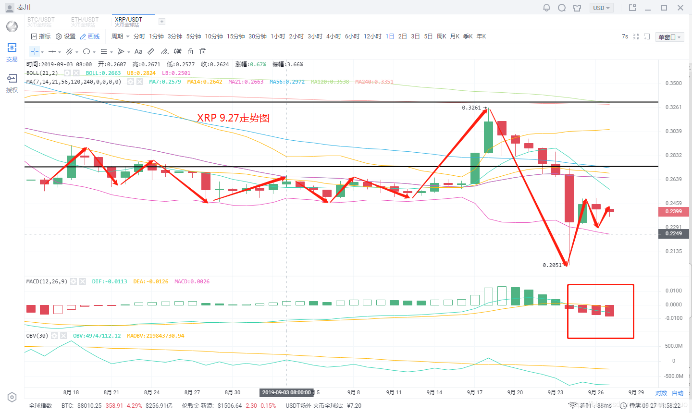Select the 12小时 timeframe
Screen dimensions: 692x413
point(372,36)
